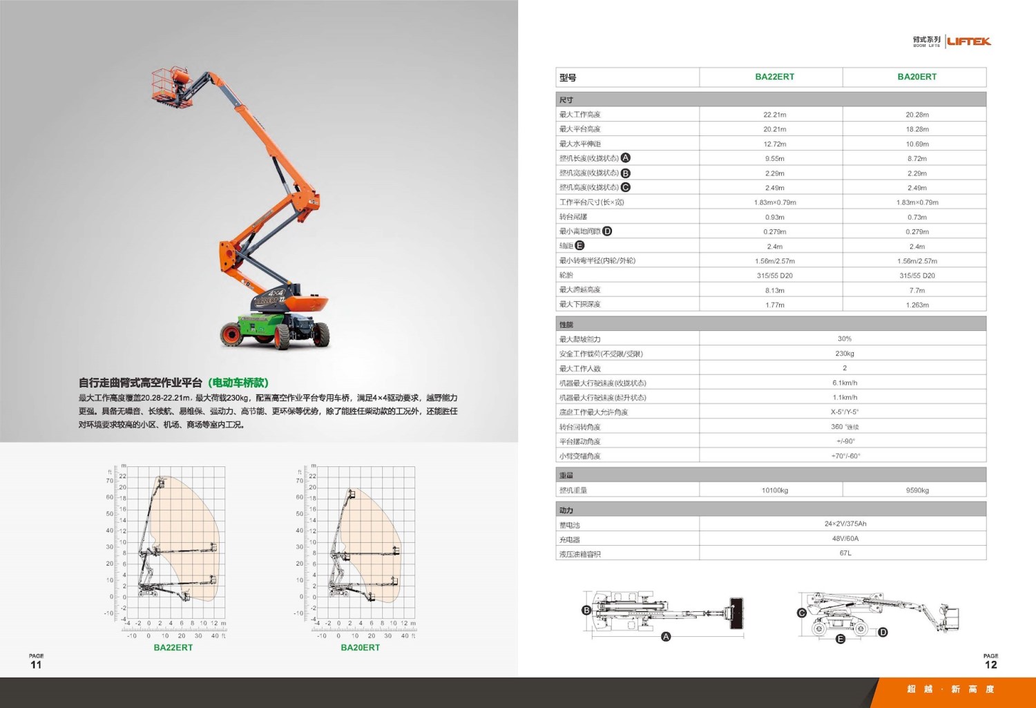Click the 轮胎 row label
The image size is (1036, 708).
pos(566,276)
